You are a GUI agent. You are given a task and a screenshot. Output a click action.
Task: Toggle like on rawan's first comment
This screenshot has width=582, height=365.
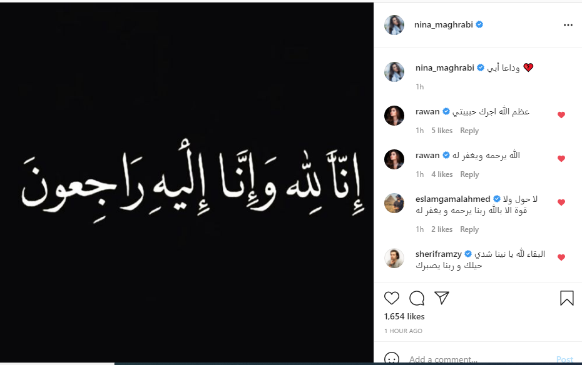(x=561, y=115)
